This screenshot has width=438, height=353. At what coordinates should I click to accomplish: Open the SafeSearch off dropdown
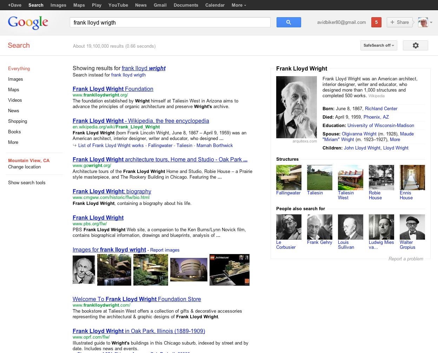pos(378,45)
